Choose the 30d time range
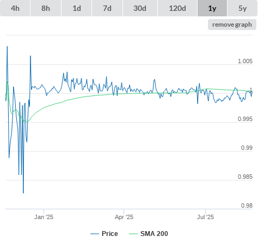The height and width of the screenshot is (248, 258). point(140,8)
